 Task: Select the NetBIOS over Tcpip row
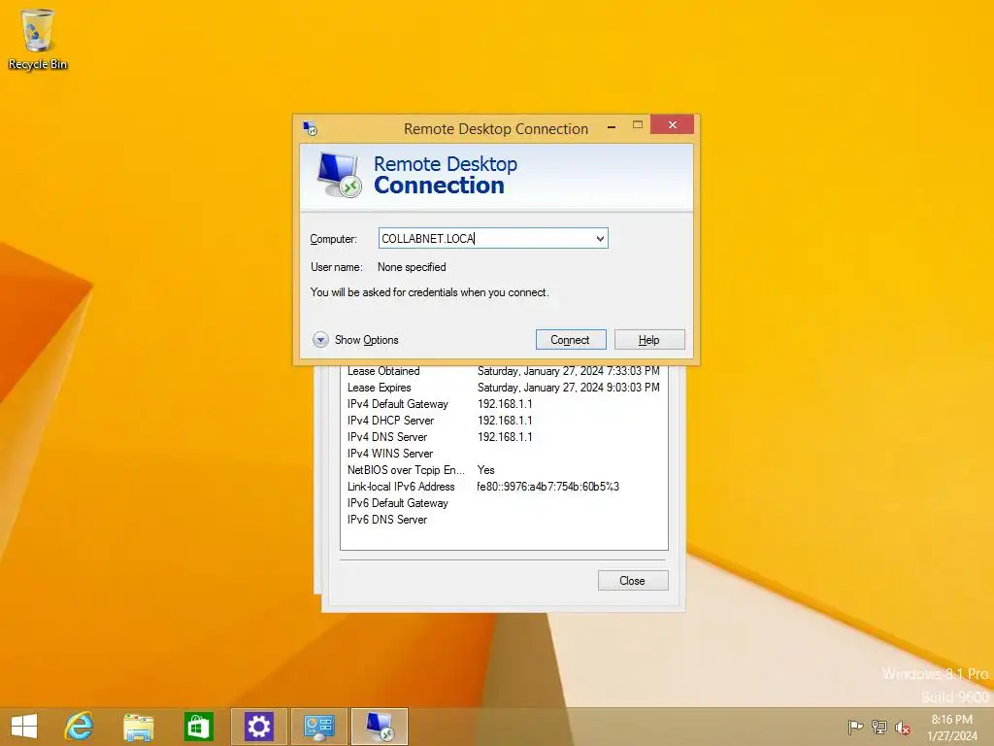pyautogui.click(x=504, y=470)
